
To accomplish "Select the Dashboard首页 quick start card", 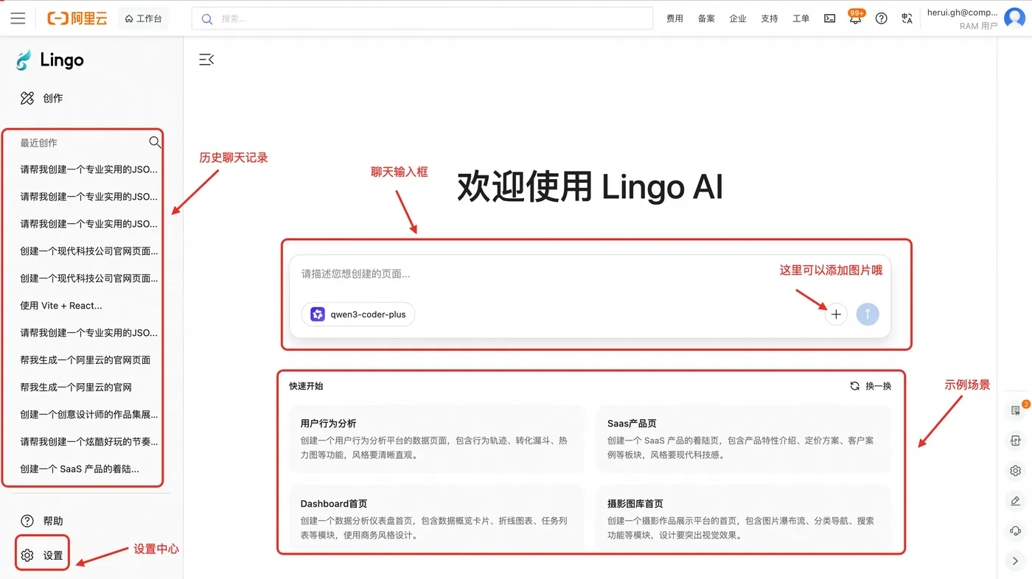I will (436, 519).
